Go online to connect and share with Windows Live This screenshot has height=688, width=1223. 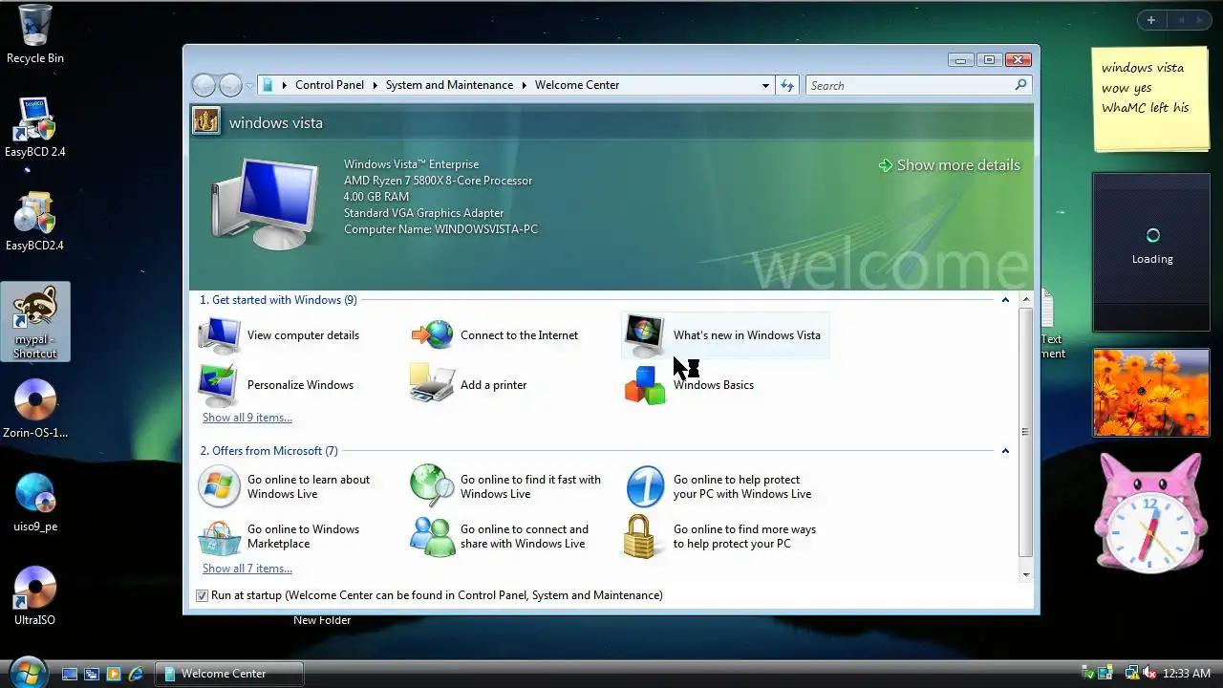(500, 536)
